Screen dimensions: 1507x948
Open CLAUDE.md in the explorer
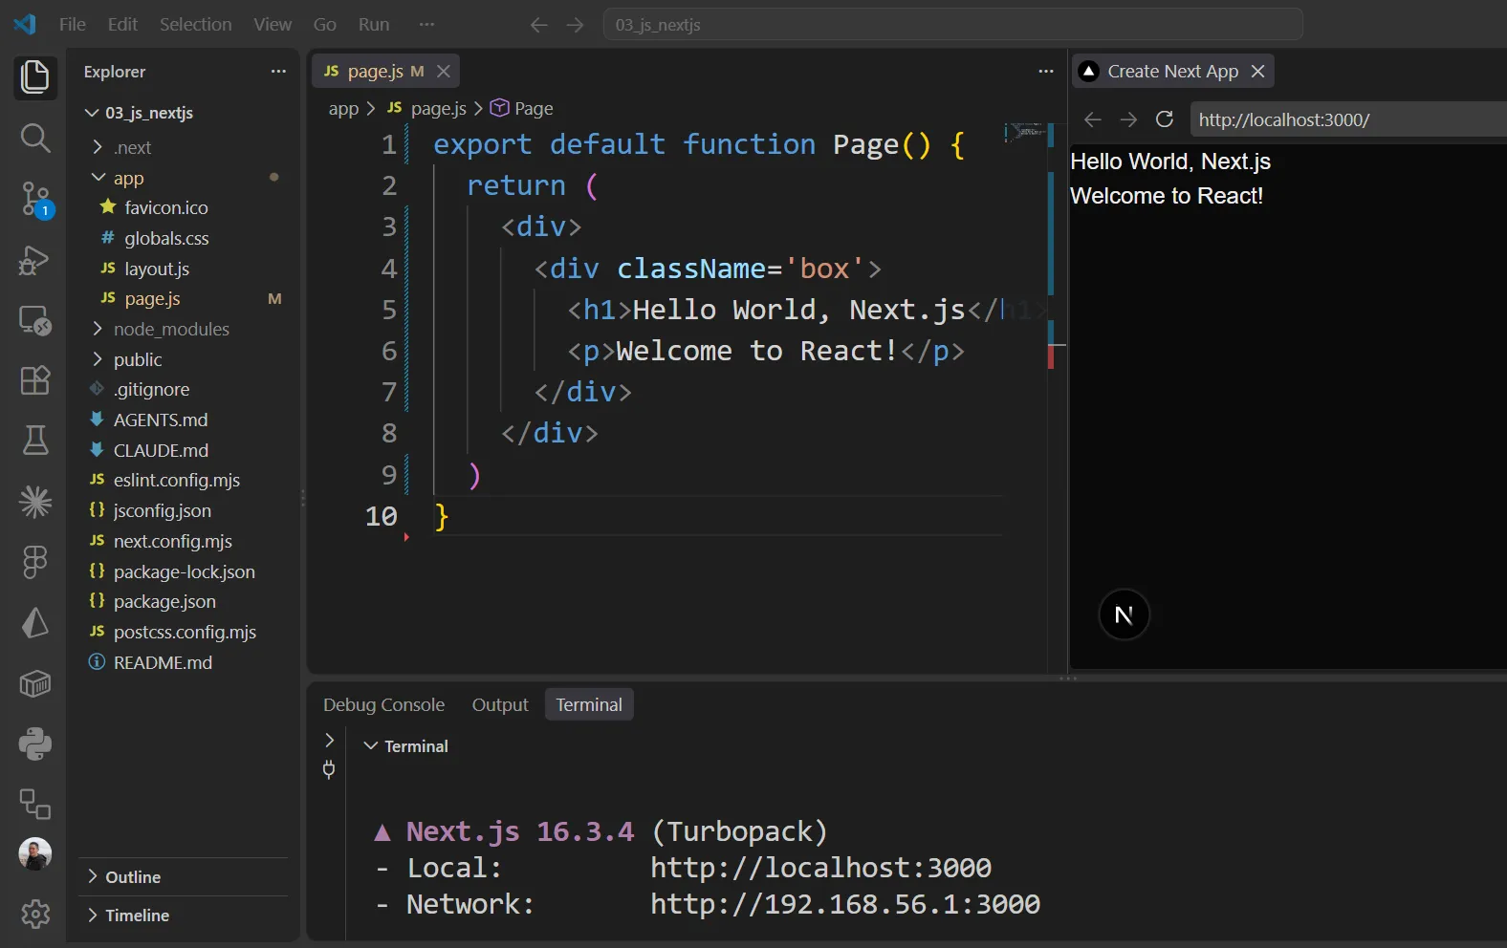pyautogui.click(x=161, y=450)
